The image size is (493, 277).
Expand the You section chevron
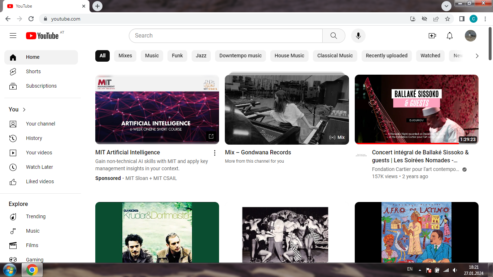pyautogui.click(x=24, y=110)
